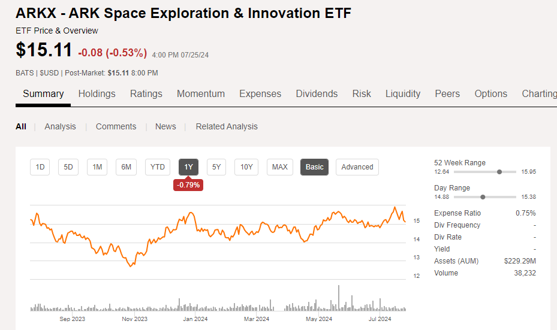Select the Basic chart mode
This screenshot has height=330, width=557.
314,167
